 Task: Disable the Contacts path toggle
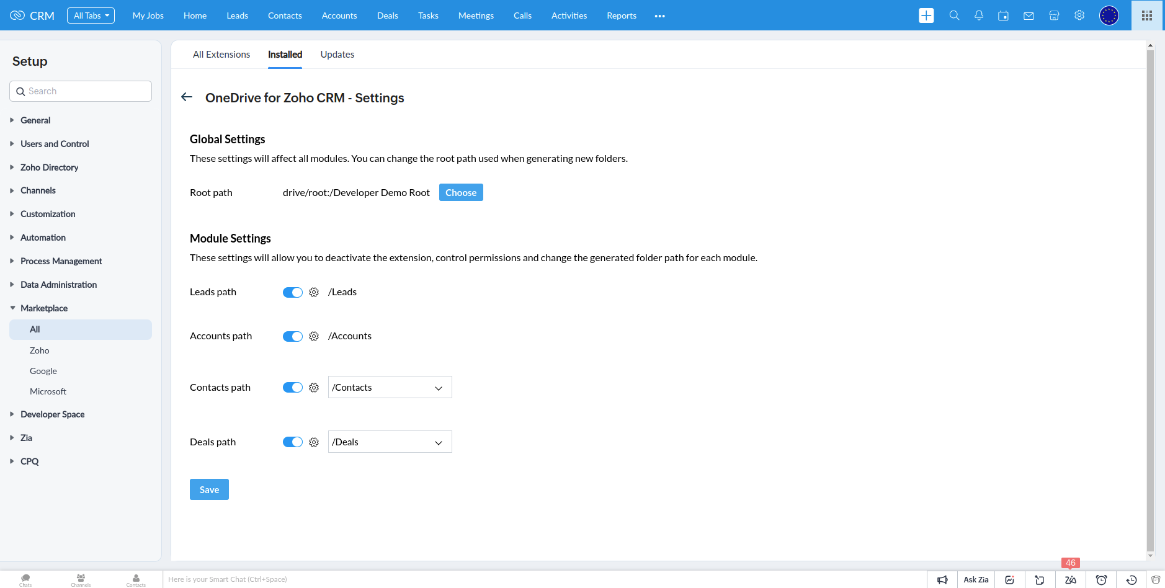coord(293,388)
